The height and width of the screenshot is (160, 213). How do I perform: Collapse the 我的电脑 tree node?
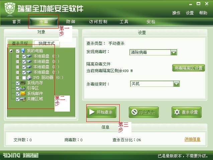tap(11, 51)
